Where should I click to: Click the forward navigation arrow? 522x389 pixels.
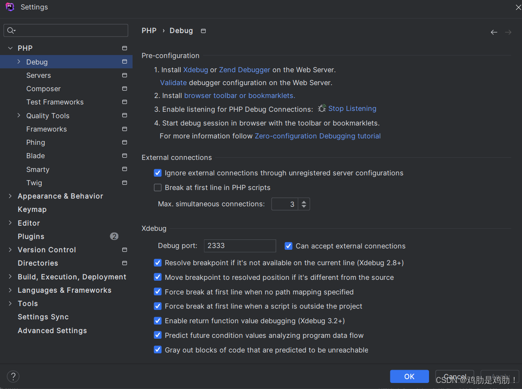(x=508, y=32)
